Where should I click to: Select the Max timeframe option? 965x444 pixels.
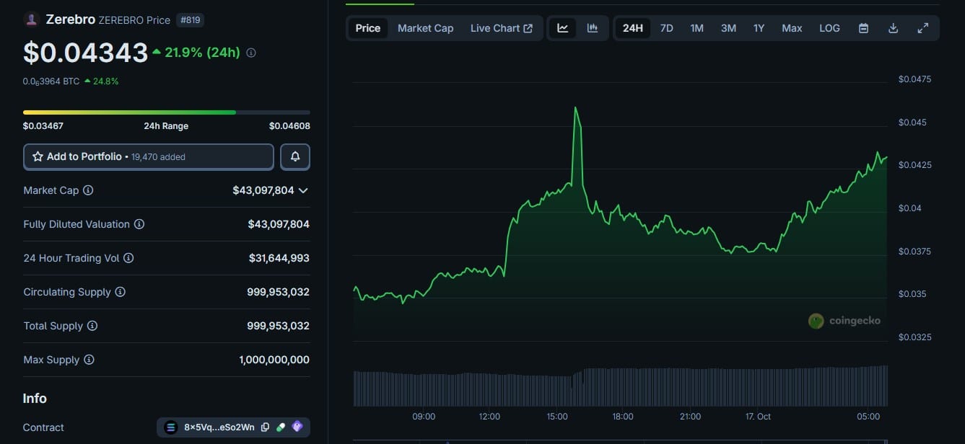791,27
